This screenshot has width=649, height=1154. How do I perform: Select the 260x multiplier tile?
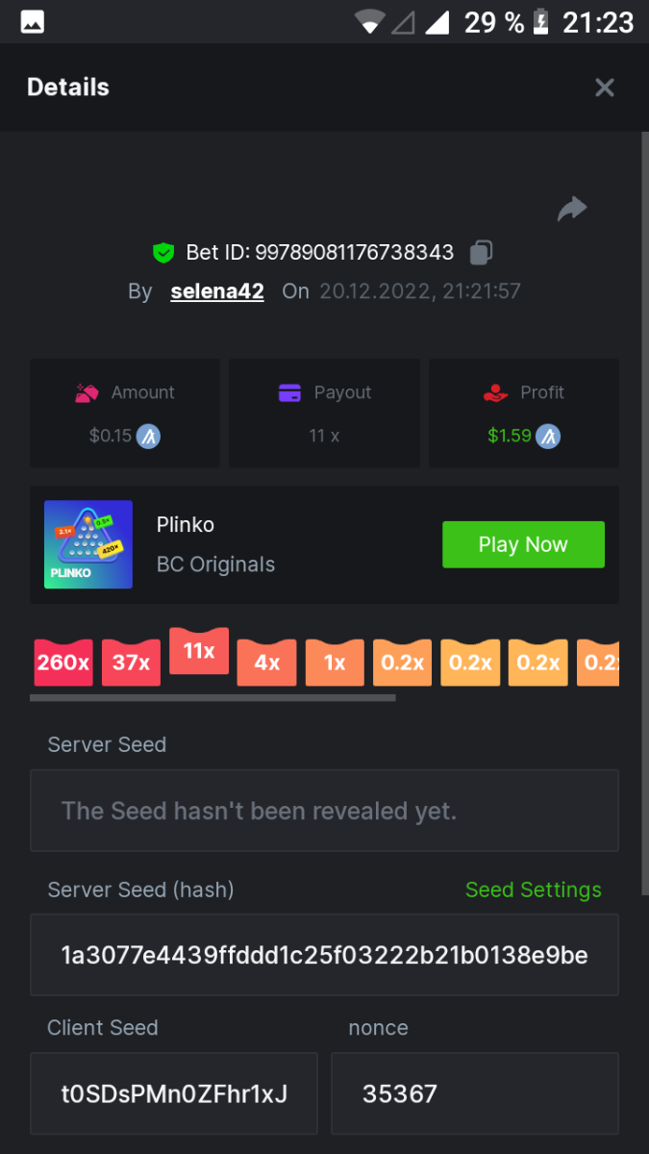tap(63, 663)
